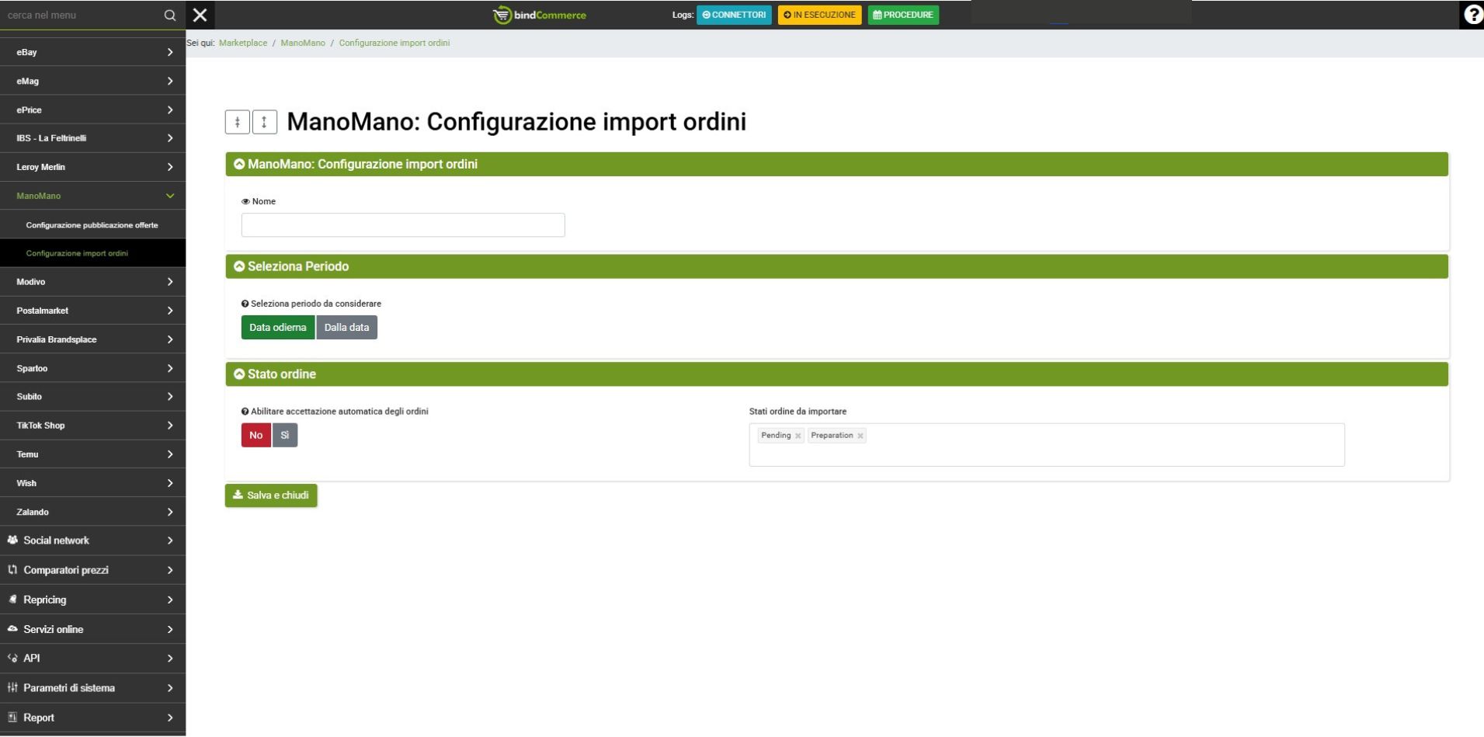This screenshot has width=1484, height=737.
Task: Collapse the Seleziona Periodo section
Action: (x=239, y=266)
